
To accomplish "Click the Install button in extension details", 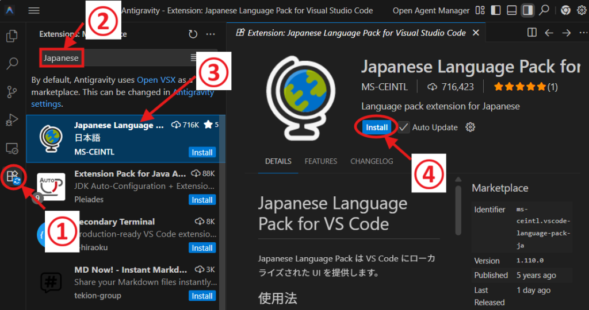I will click(377, 127).
